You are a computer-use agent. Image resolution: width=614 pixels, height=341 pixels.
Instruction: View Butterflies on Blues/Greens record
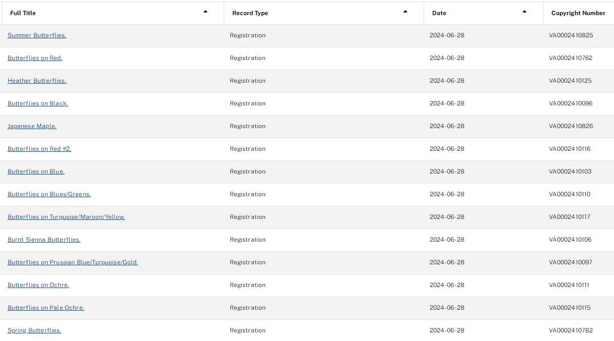point(49,194)
